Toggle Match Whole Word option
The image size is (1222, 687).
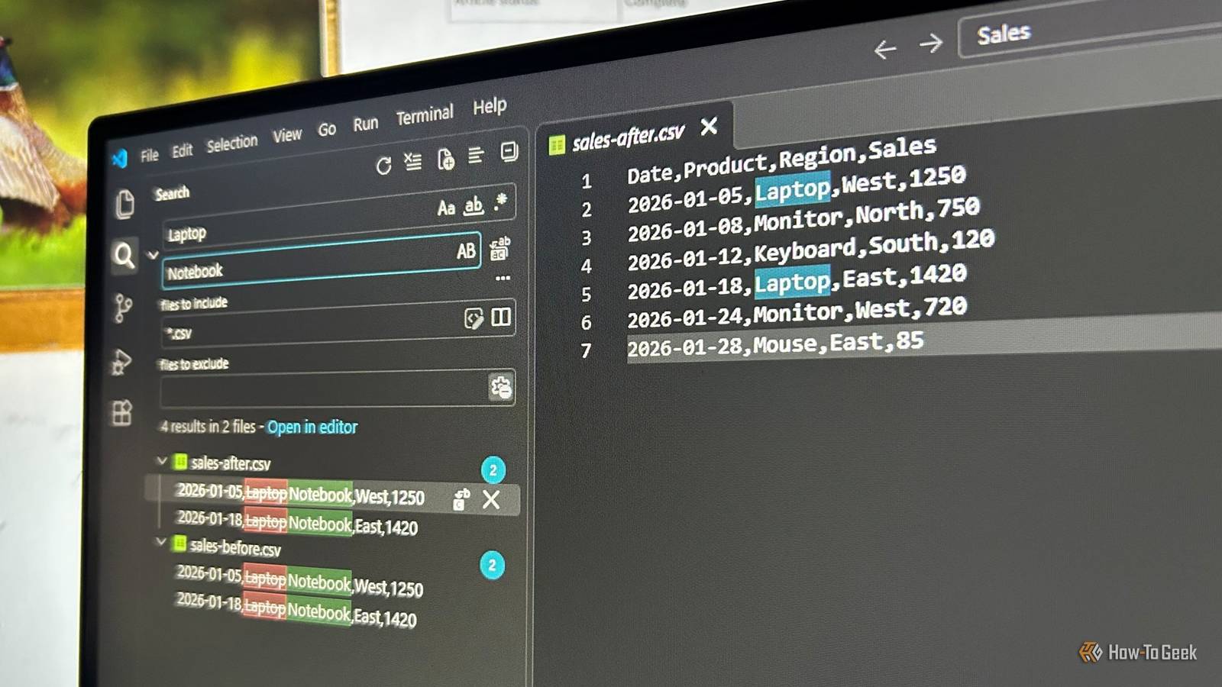[x=474, y=205]
